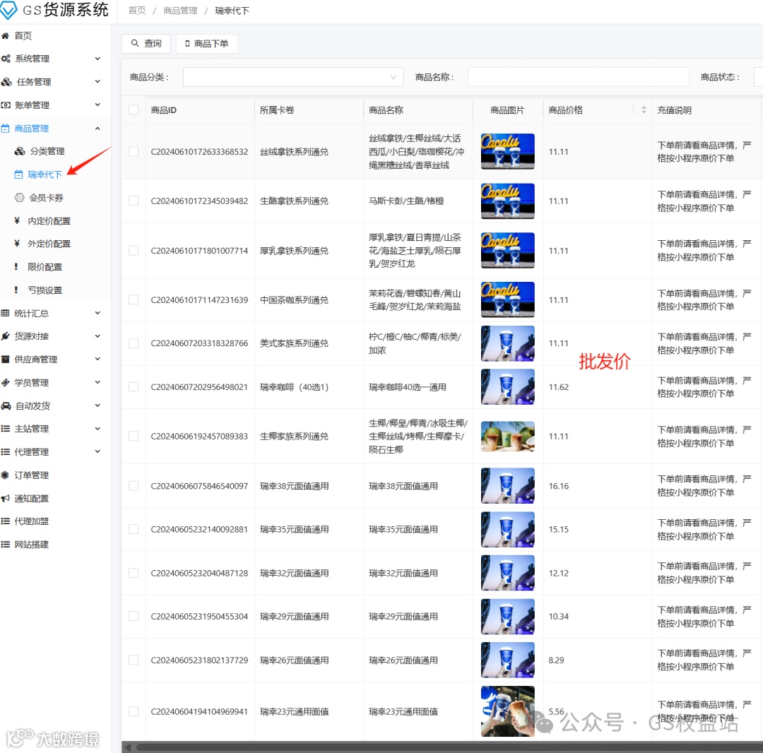
Task: Click the list icon for 代理管理
Action: coord(6,452)
